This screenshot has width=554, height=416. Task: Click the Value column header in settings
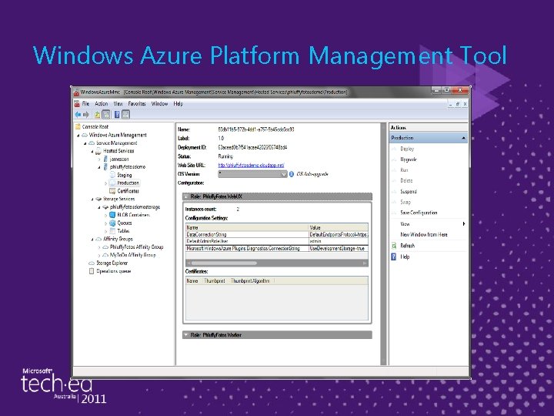coord(338,228)
